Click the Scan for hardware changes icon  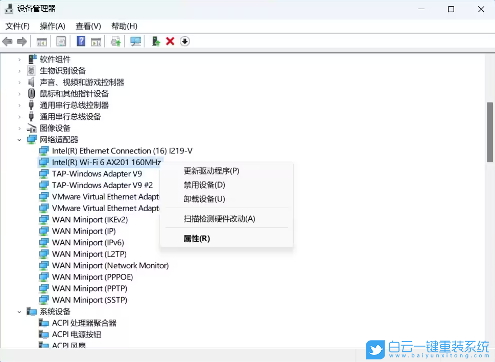pyautogui.click(x=135, y=41)
